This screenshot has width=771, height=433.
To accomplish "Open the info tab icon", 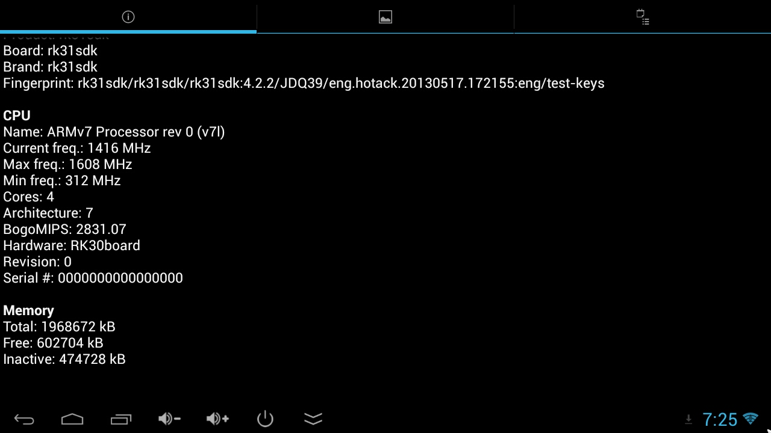I will click(x=128, y=17).
